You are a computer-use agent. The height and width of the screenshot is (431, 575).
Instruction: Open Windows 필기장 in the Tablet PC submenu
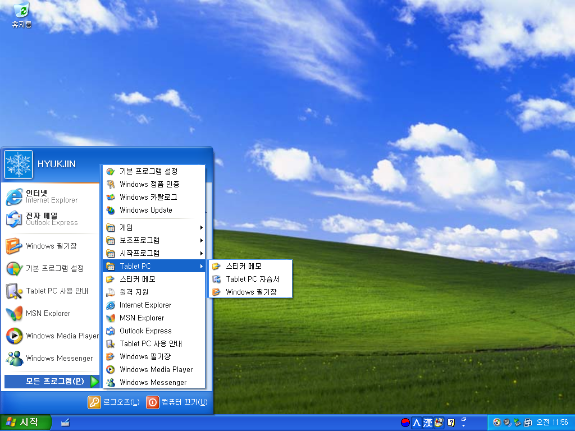tap(250, 292)
